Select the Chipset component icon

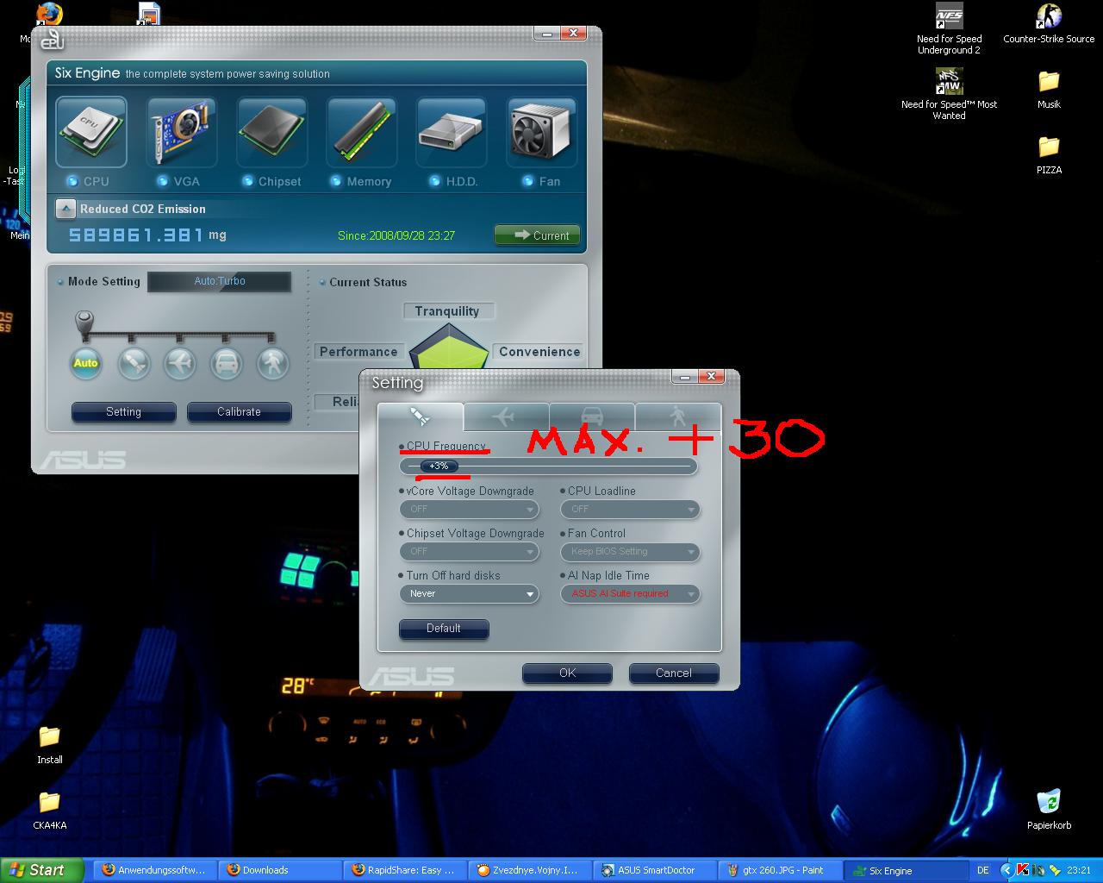point(271,131)
